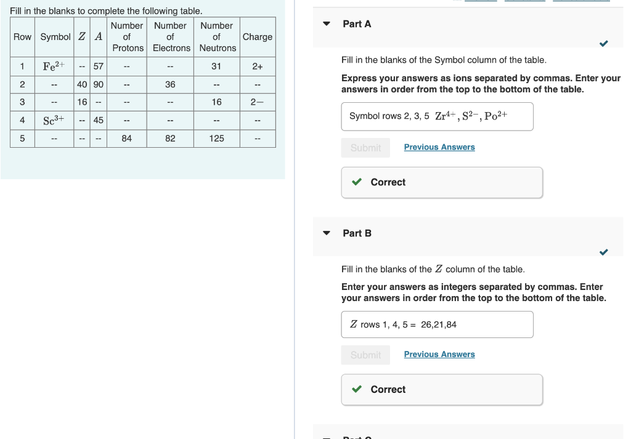Click the disabled Submit button in Part A

(x=365, y=147)
